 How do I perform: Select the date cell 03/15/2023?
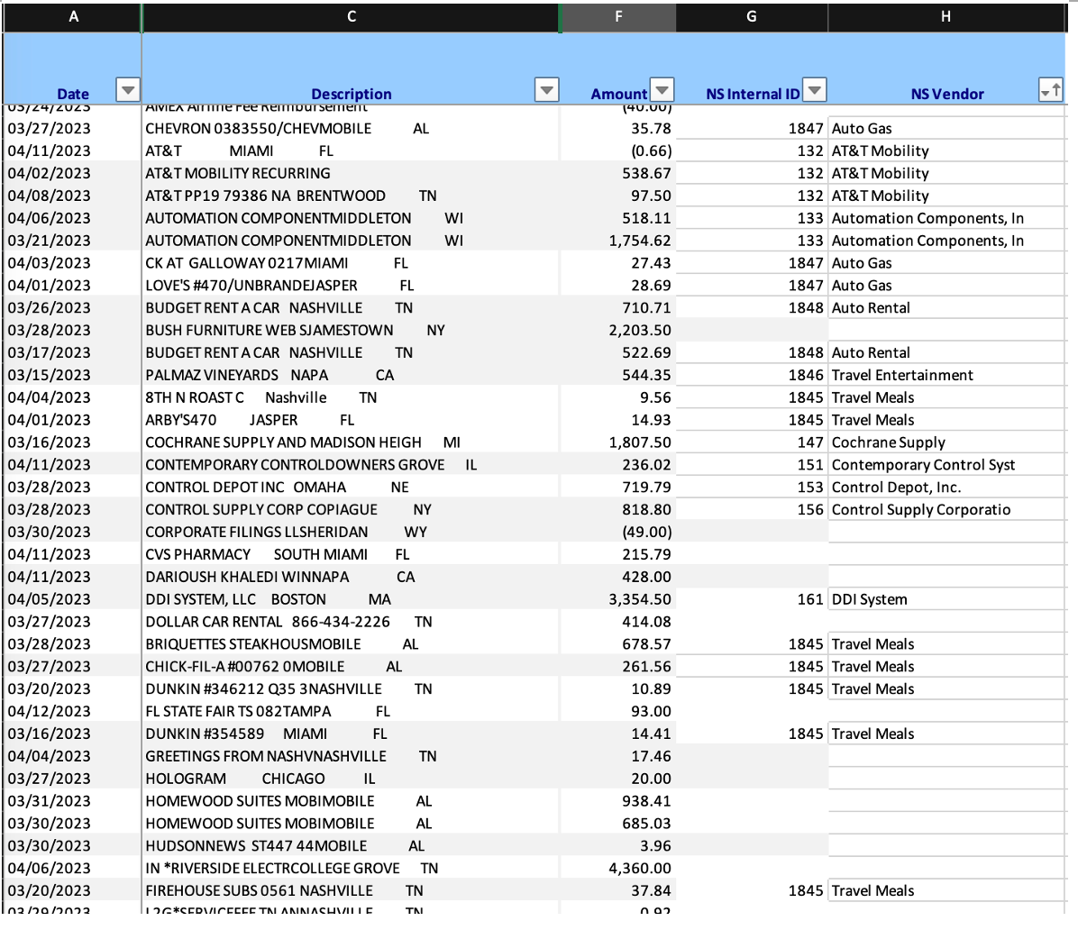pos(73,375)
